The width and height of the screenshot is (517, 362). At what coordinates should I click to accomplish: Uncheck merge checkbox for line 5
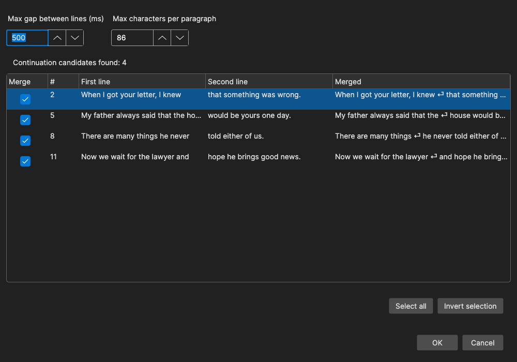[25, 120]
